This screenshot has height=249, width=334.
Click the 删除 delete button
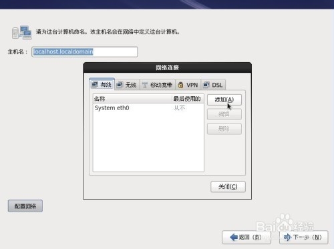click(x=224, y=129)
